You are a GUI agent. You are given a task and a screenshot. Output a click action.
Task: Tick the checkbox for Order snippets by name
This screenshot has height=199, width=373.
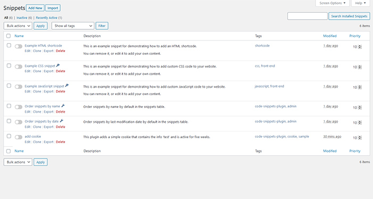[9, 106]
